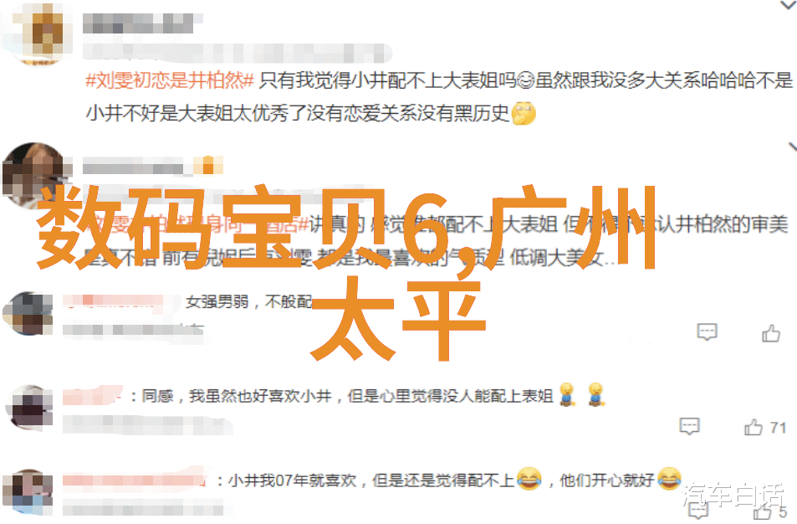Screen dimensions: 797x524
Task: Like the comment with 5 likes
Action: tap(762, 511)
